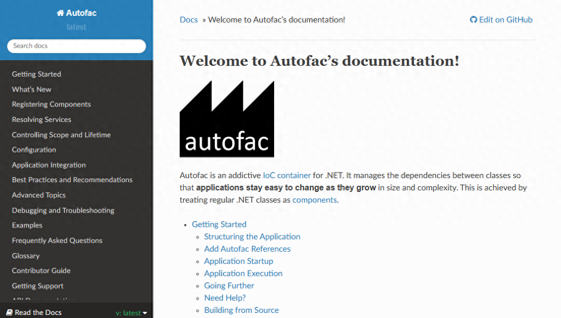The image size is (561, 318).
Task: Select Resolving Services in the sidebar
Action: click(x=41, y=119)
